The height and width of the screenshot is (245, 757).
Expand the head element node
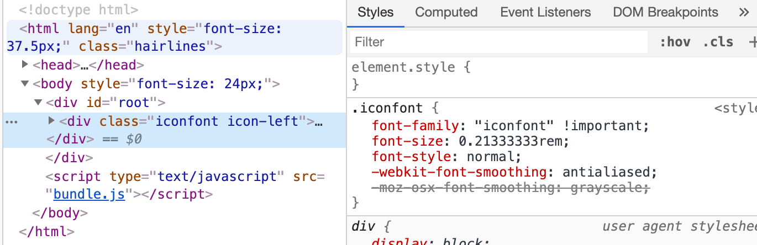[25, 65]
